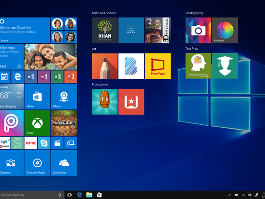This screenshot has height=199, width=265.
Task: Select the top-right contact photo
Action: coord(71,23)
